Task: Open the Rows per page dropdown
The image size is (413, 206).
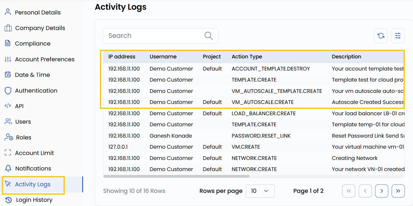Action: pyautogui.click(x=260, y=191)
